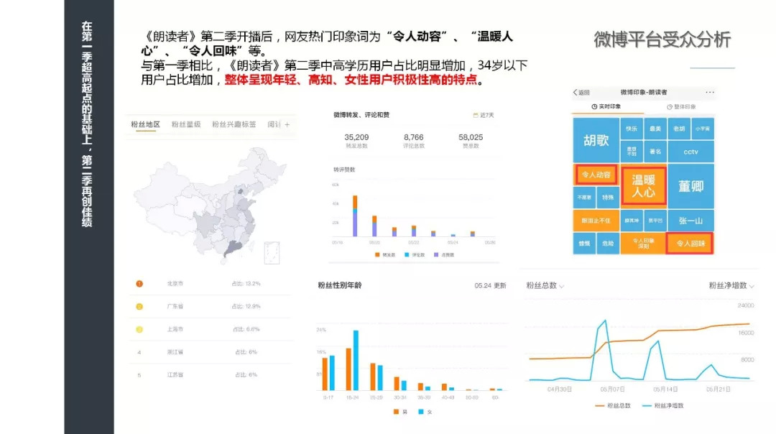Image resolution: width=776 pixels, height=434 pixels.
Task: Click the plus icon after fan tabs
Action: (287, 125)
